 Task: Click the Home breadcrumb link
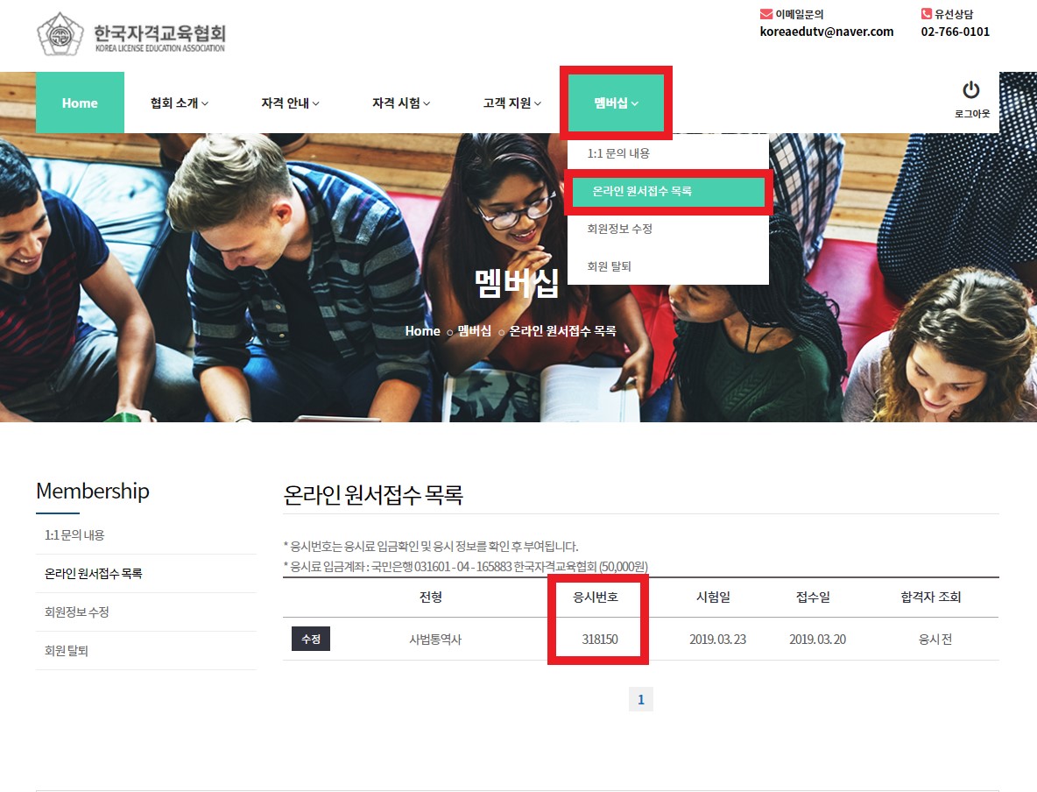point(423,331)
